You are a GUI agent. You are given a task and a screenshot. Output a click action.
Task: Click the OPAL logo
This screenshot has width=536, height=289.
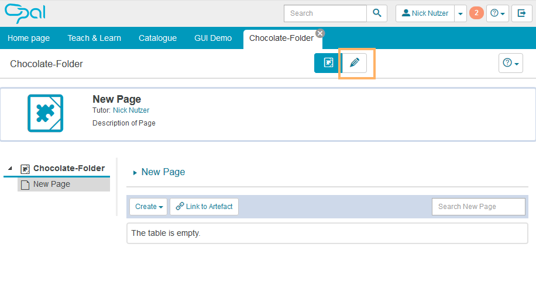coord(25,13)
